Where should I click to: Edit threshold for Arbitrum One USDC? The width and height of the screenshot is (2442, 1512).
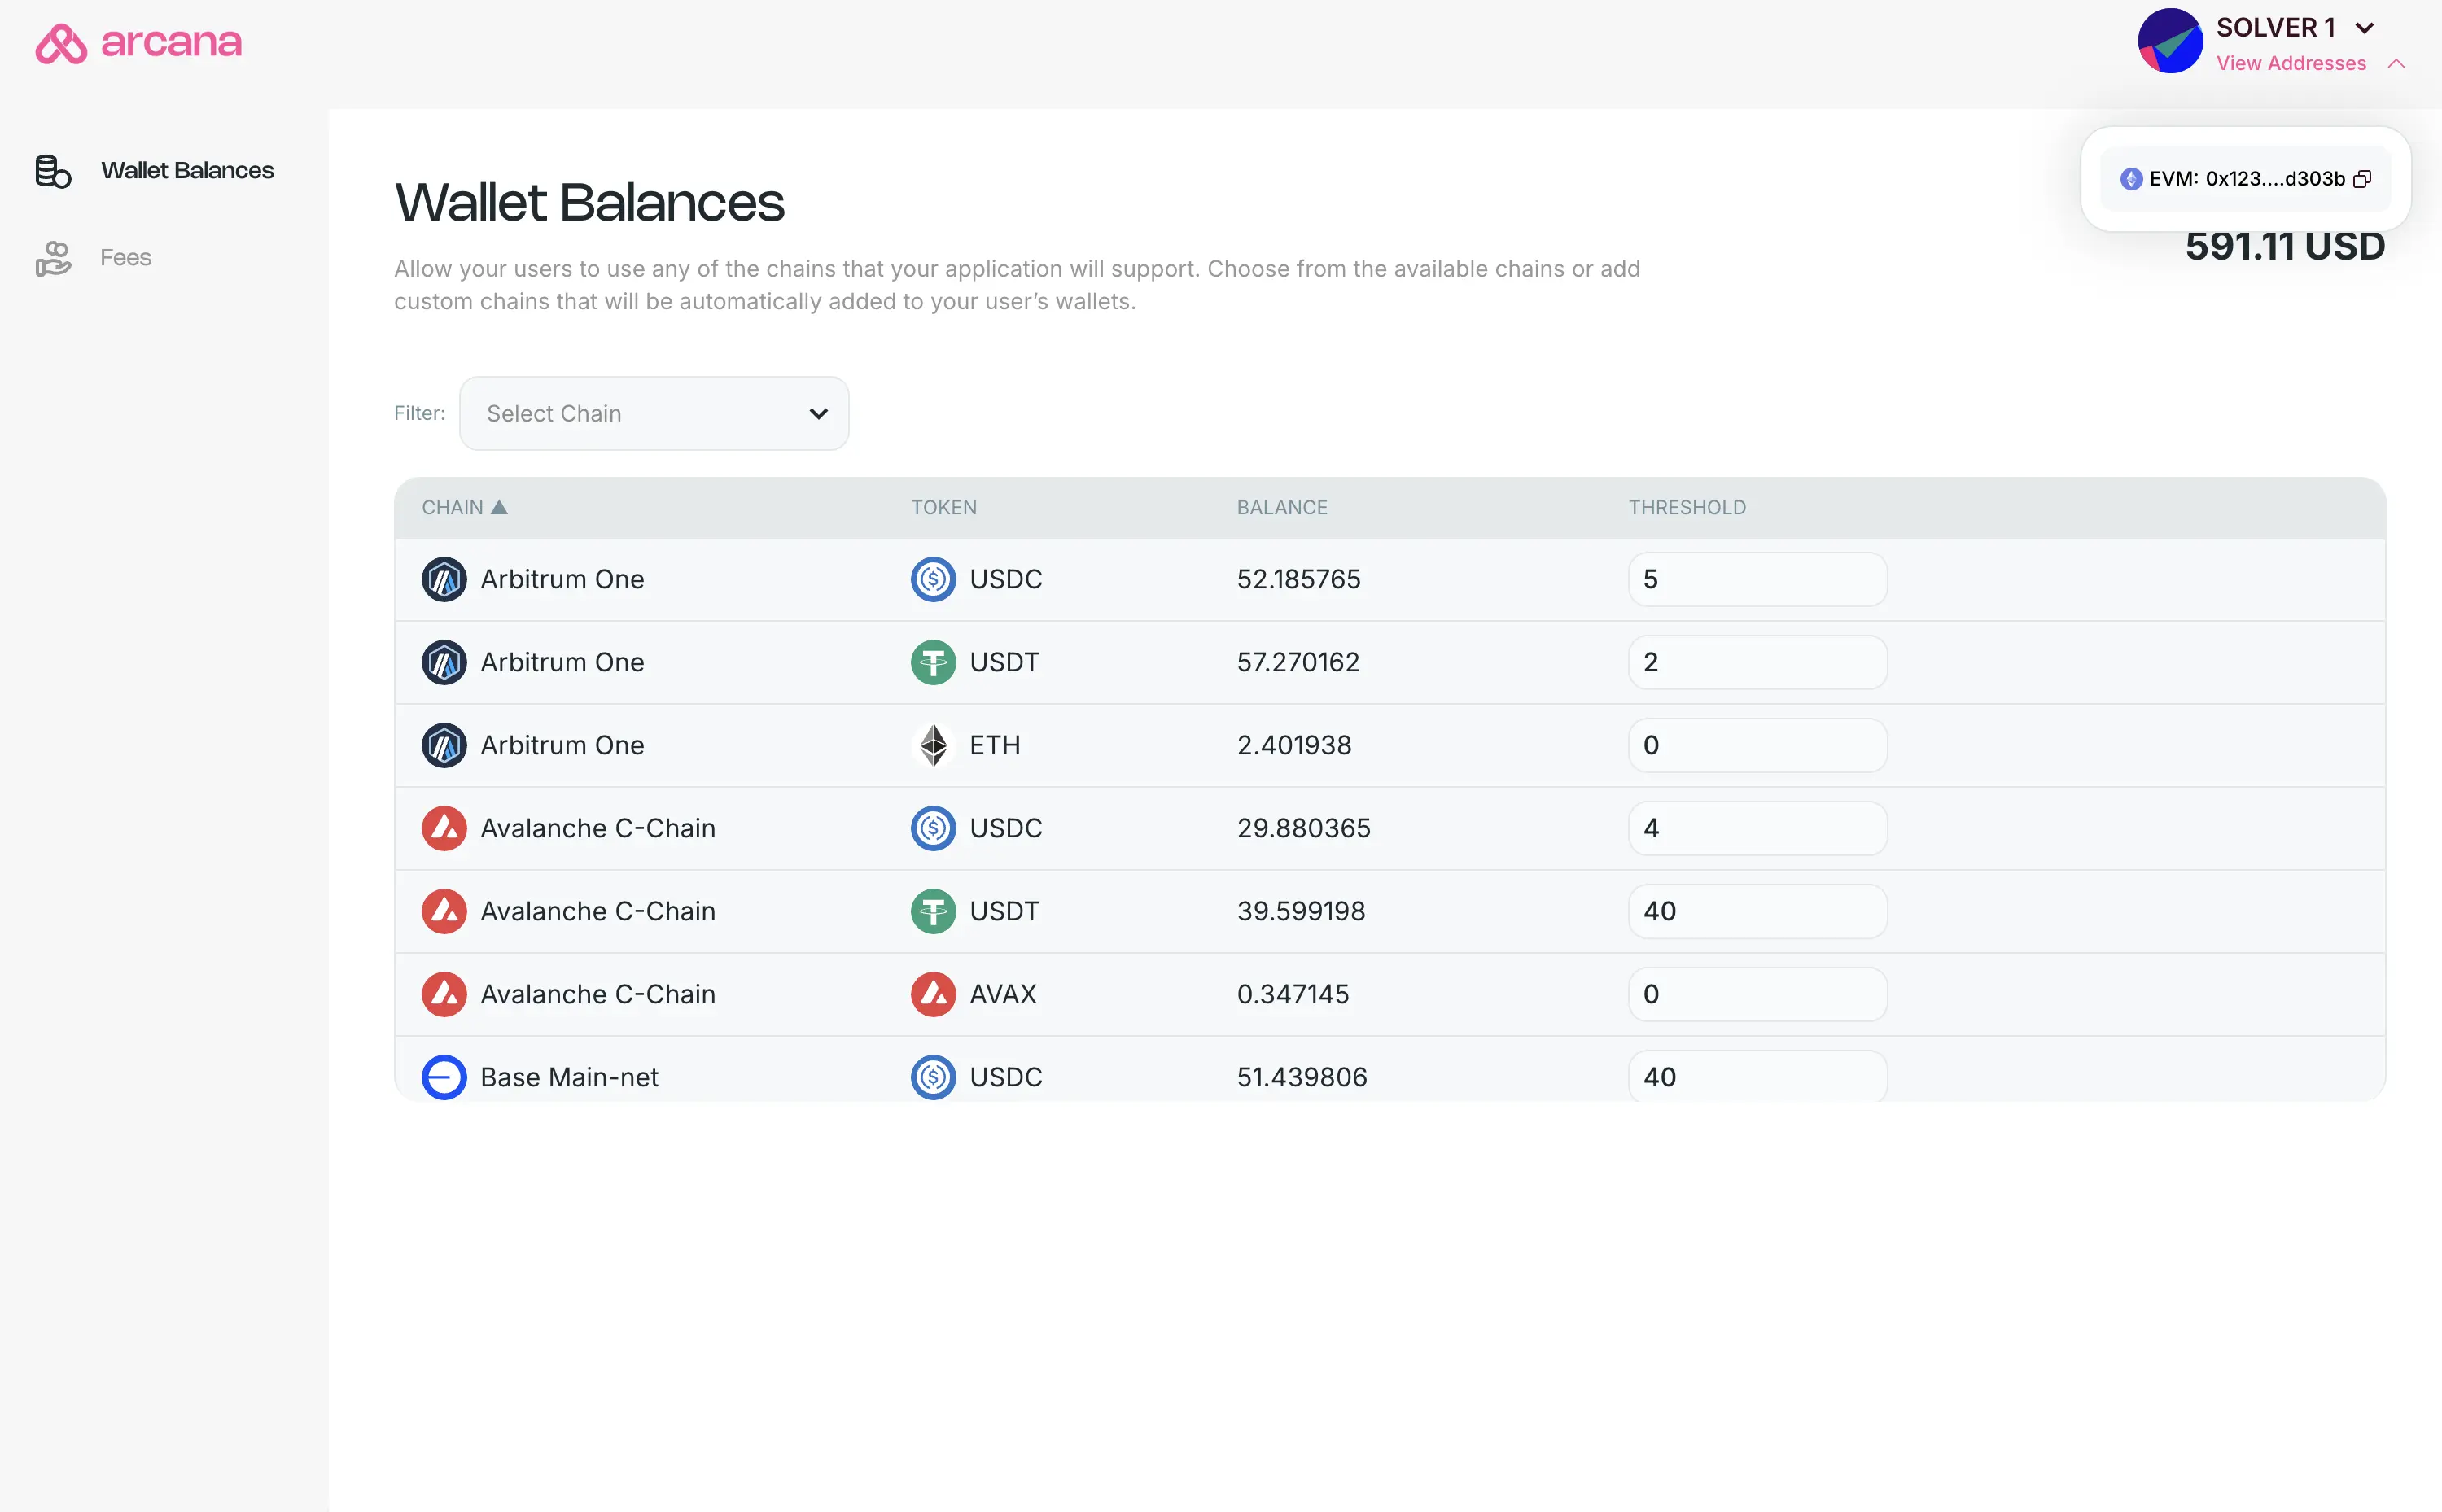point(1757,579)
